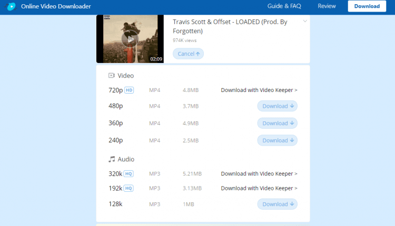Image resolution: width=395 pixels, height=226 pixels.
Task: Download the 480p MP4 video
Action: pos(278,106)
